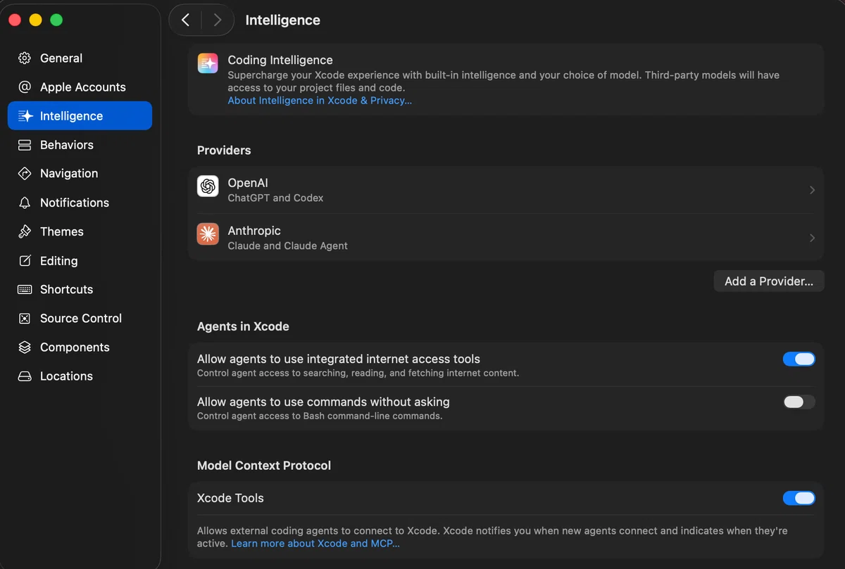Click the Locations drive icon

(x=25, y=376)
